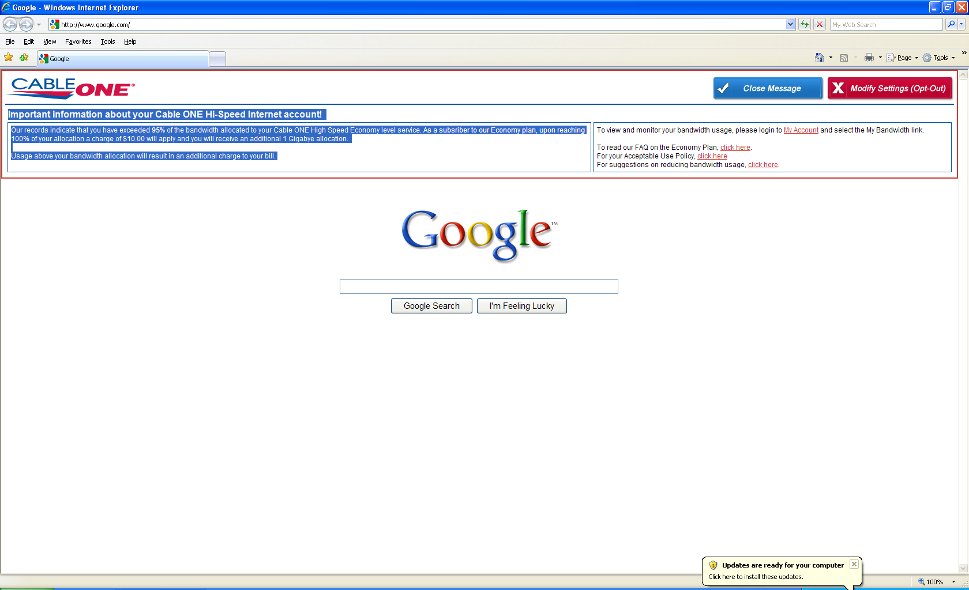Open the Tools menu in menu bar
969x590 pixels.
pyautogui.click(x=108, y=41)
